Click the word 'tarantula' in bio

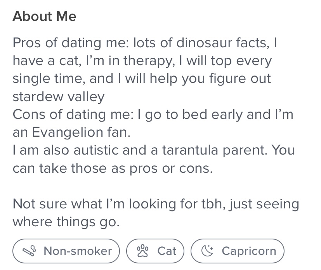click(x=191, y=150)
